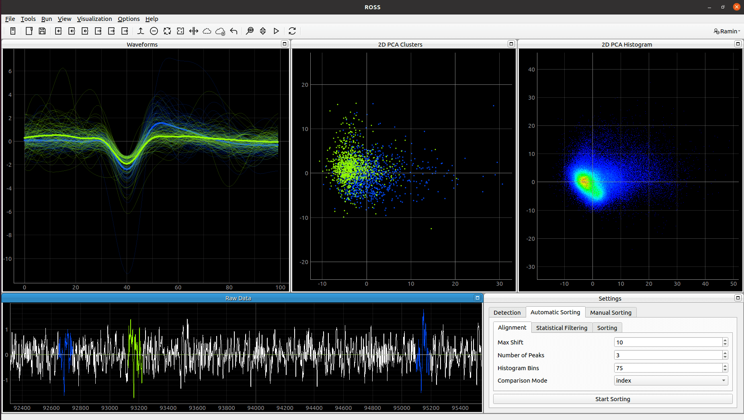The image size is (744, 420).
Task: Open the Visualization menu
Action: 94,19
